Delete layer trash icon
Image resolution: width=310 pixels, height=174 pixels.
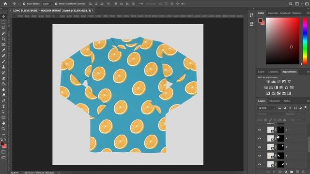click(x=303, y=172)
